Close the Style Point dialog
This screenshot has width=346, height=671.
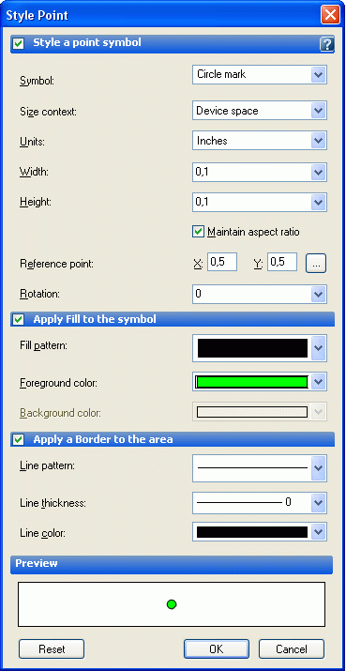pyautogui.click(x=330, y=15)
